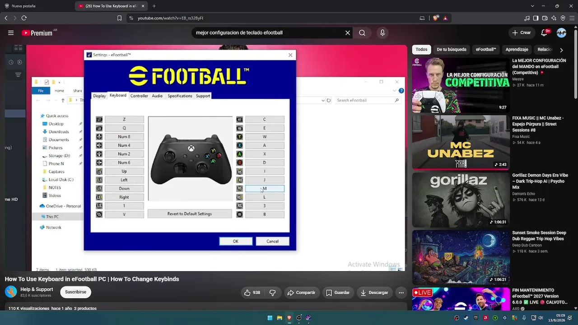Open the browser media playlist icon
Screen dimensions: 578x325
tap(527, 18)
